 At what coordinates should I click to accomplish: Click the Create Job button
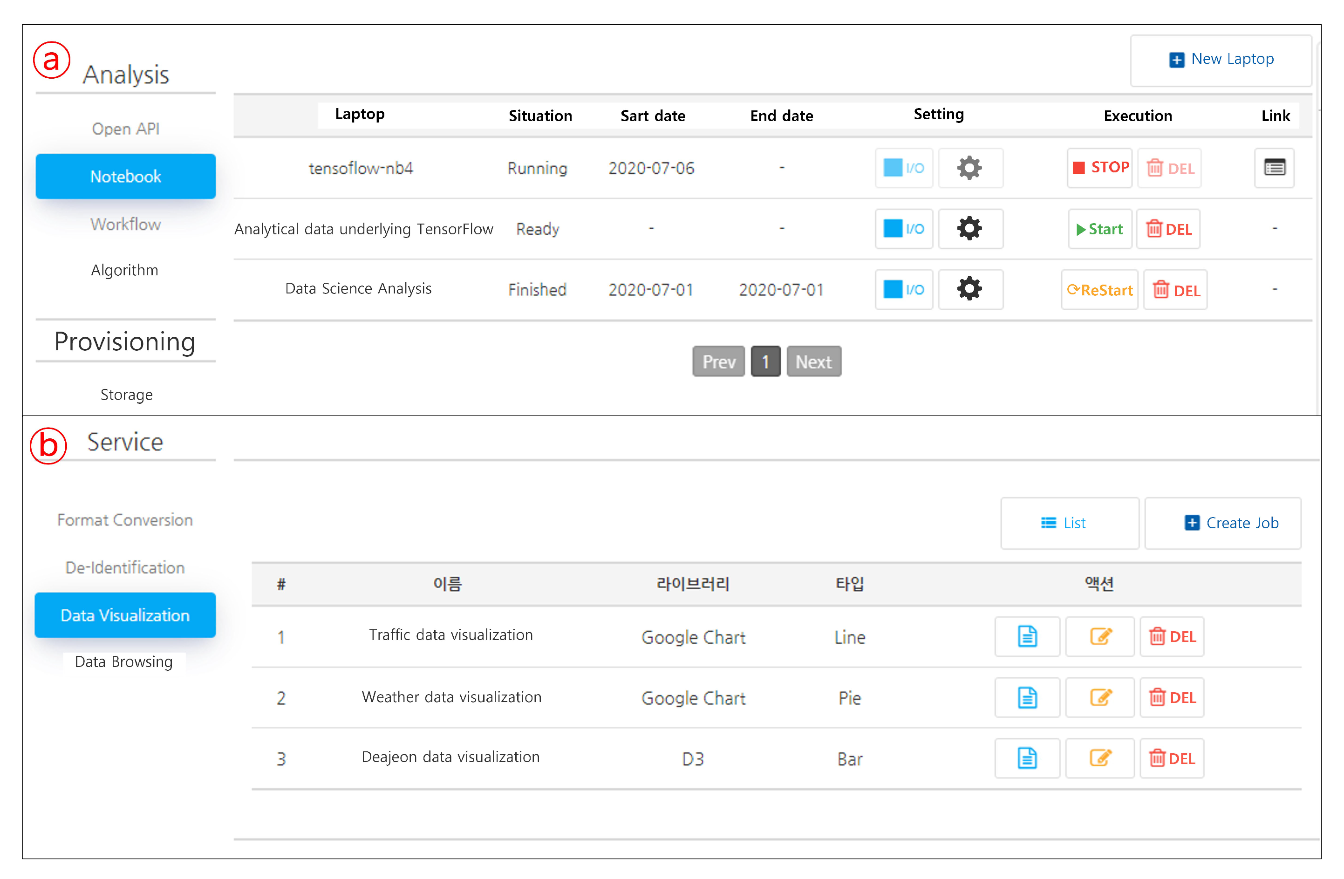click(1222, 523)
